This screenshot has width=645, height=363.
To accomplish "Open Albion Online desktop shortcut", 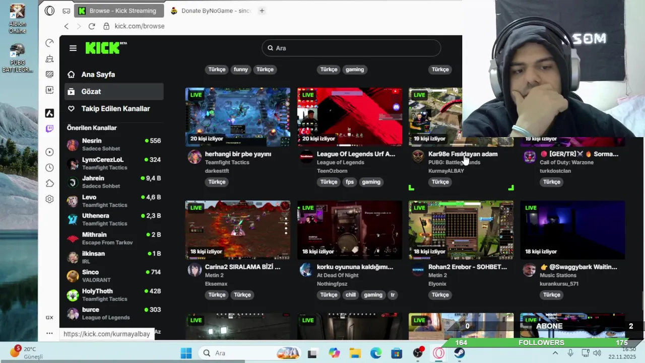I will tap(17, 19).
